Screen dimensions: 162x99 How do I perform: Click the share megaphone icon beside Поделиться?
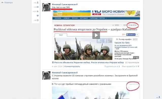pos(117,66)
